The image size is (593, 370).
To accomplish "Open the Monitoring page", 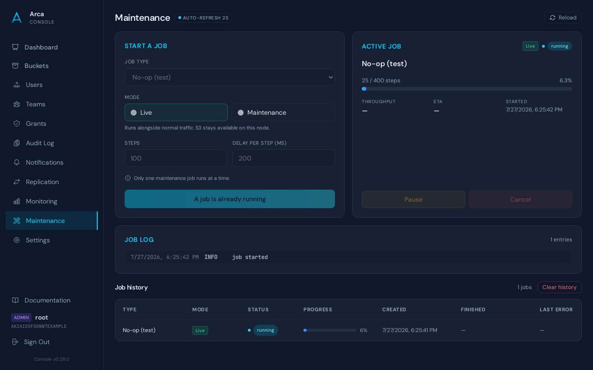I will pos(51,201).
